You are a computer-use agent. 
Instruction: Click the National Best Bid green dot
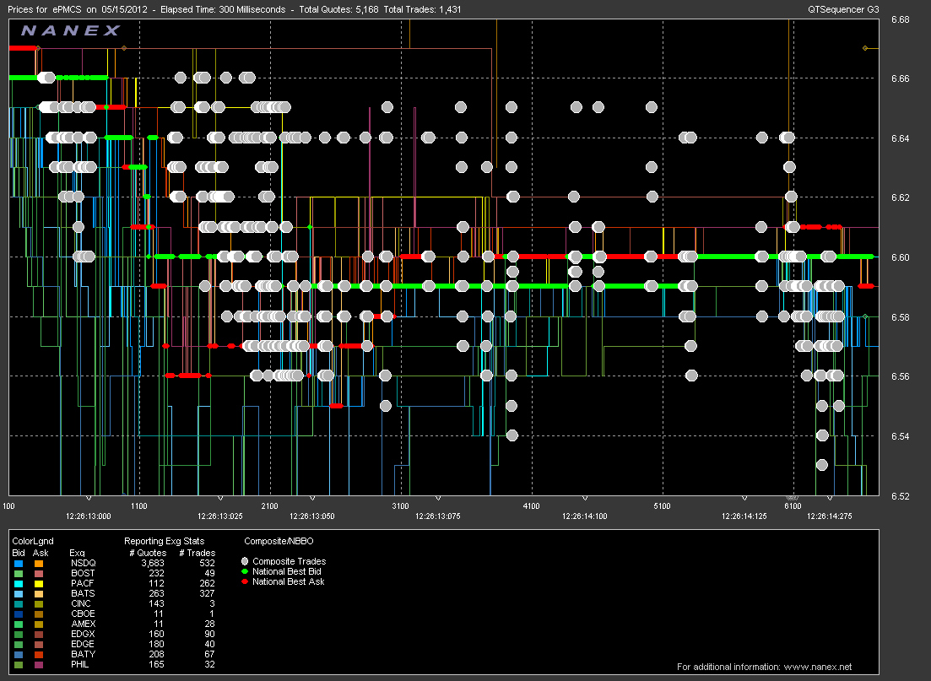pos(245,571)
